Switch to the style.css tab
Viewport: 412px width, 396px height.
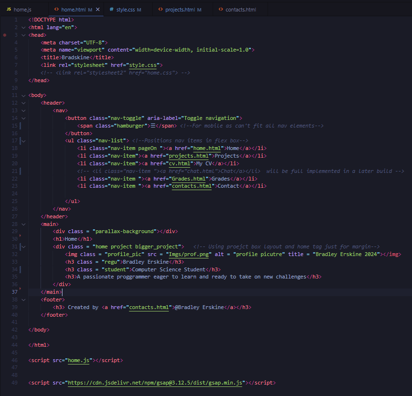[x=125, y=10]
